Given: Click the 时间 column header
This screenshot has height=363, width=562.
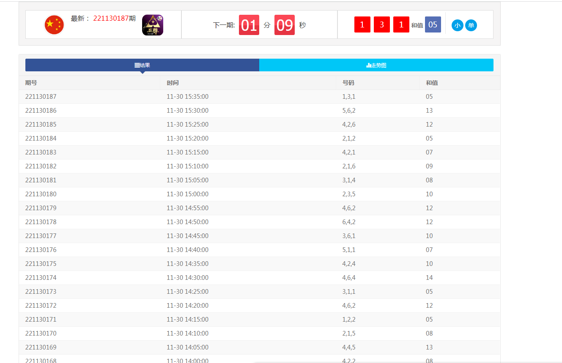Looking at the screenshot, I should (x=173, y=83).
